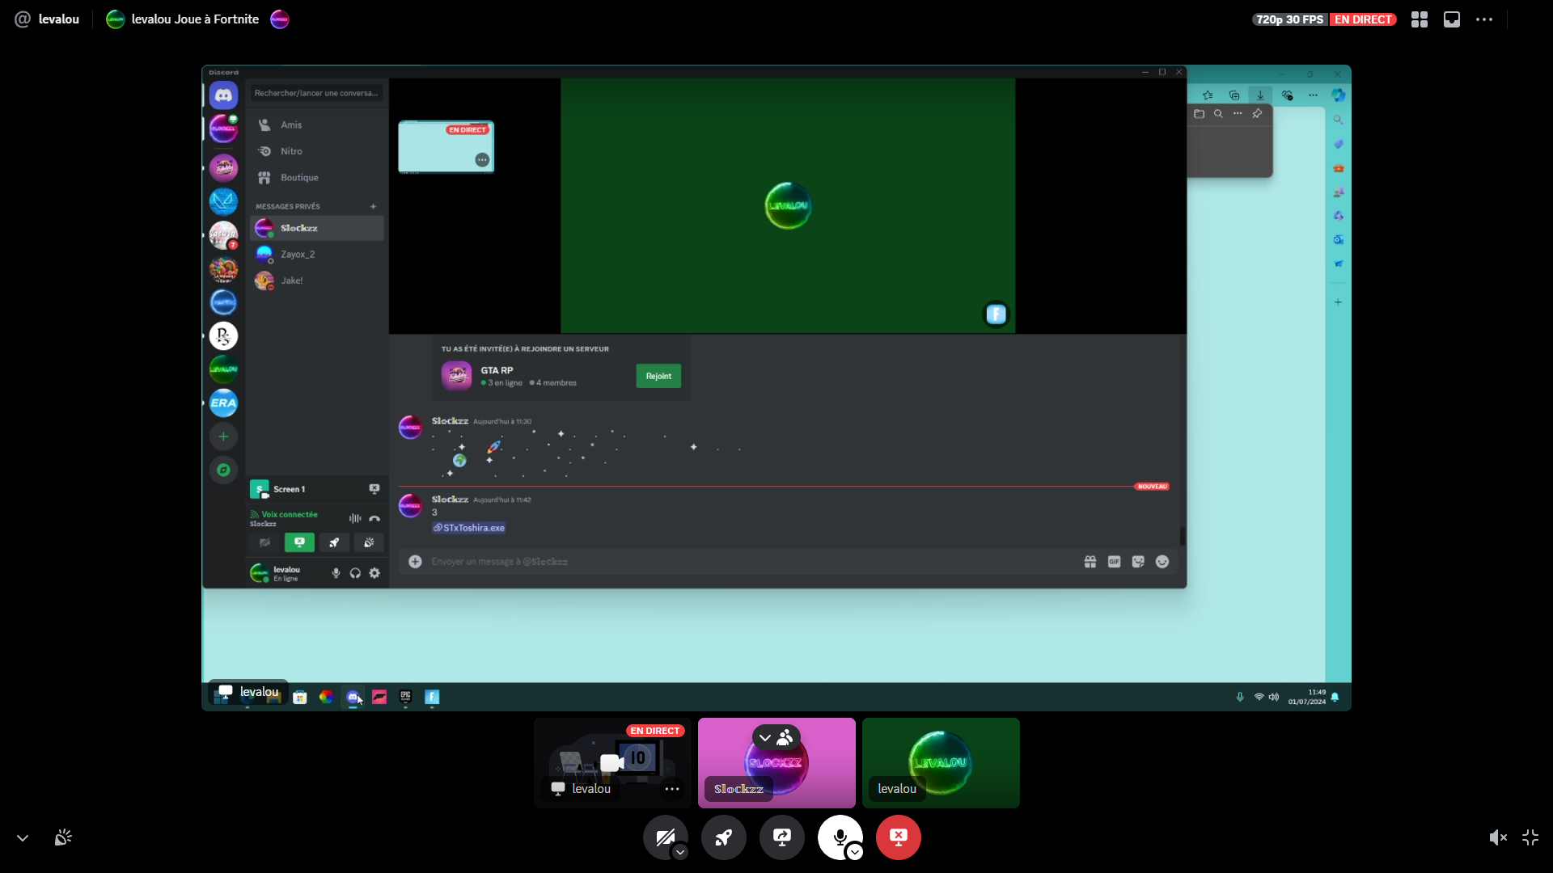Click the add server plus in shared stream
The image size is (1553, 873).
point(223,436)
